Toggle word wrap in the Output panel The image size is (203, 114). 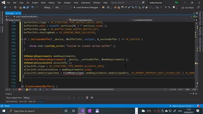coord(92,98)
